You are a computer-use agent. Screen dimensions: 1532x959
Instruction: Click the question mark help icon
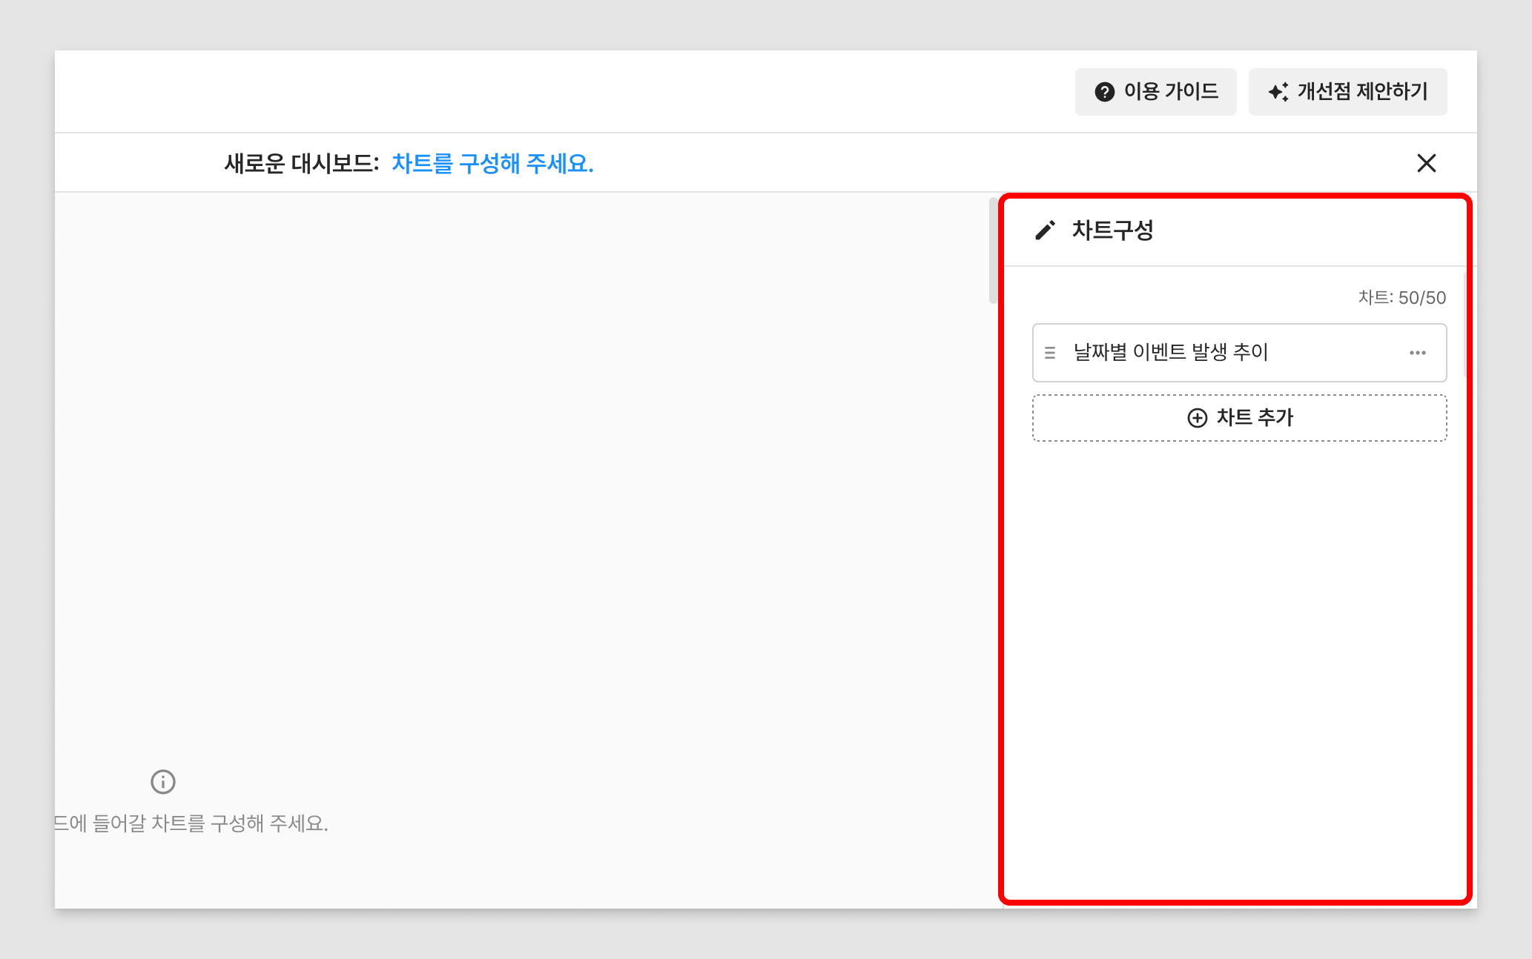[1104, 92]
